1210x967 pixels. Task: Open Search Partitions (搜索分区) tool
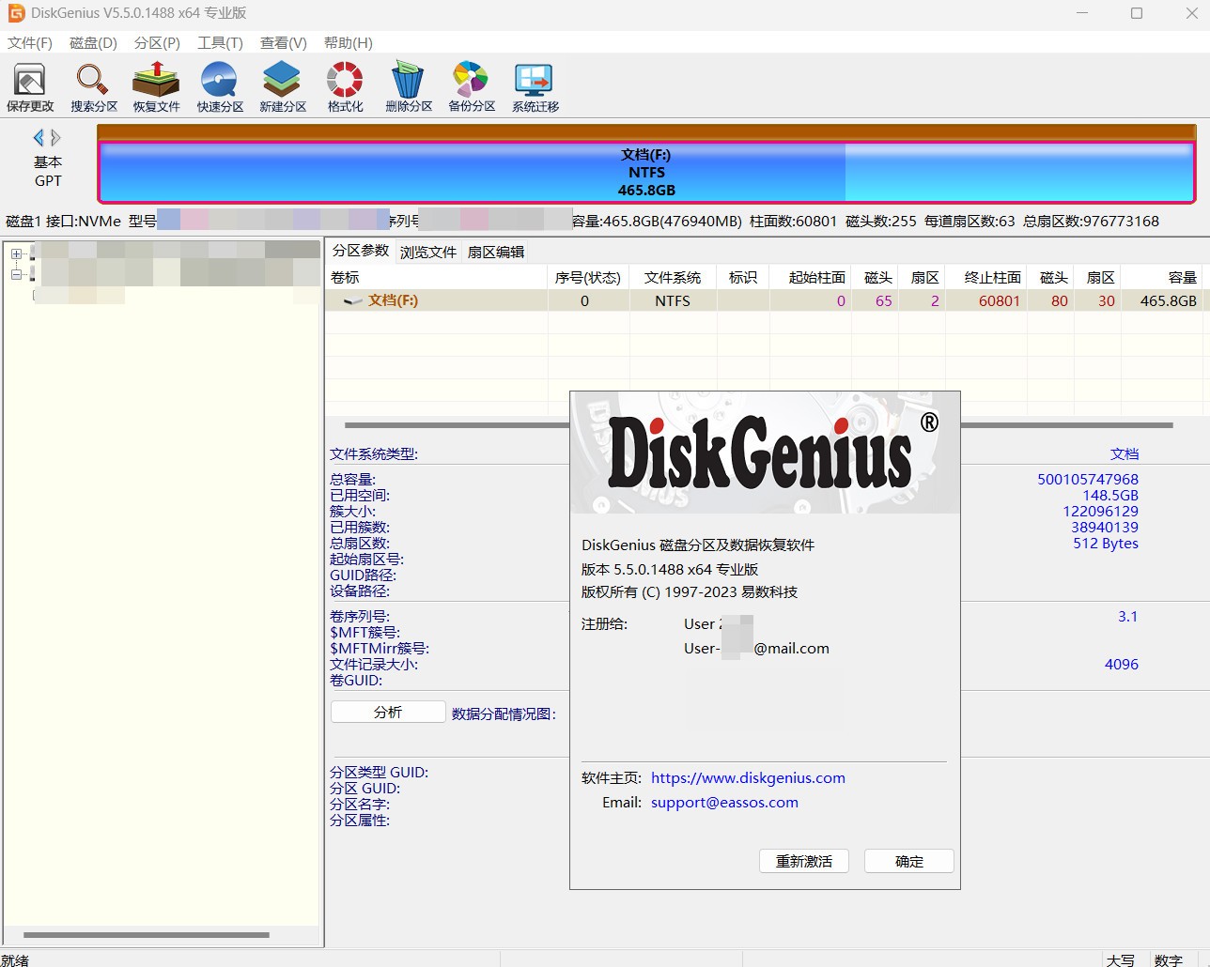click(94, 86)
